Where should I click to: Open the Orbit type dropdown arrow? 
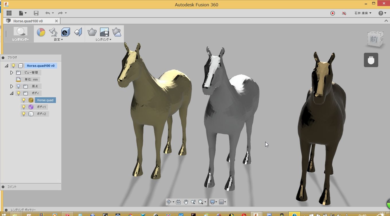[x=173, y=202]
